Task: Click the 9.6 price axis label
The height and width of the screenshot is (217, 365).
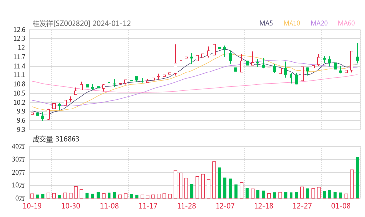Action: point(21,120)
